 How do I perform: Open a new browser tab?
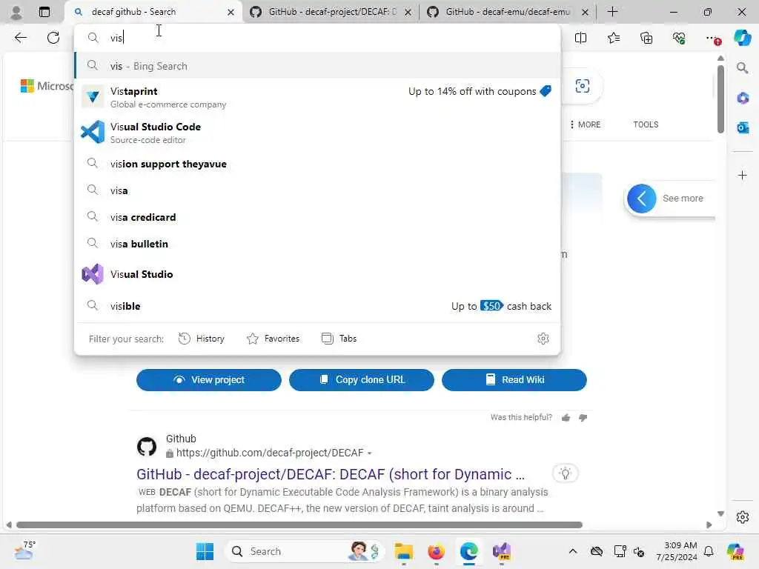(612, 12)
